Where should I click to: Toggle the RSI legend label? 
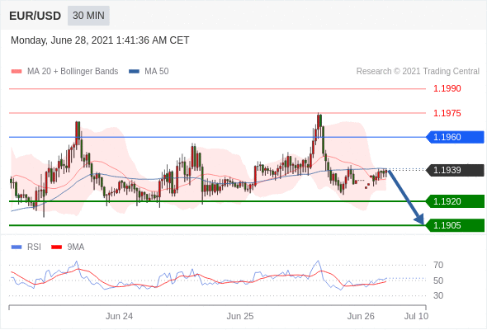[34, 247]
